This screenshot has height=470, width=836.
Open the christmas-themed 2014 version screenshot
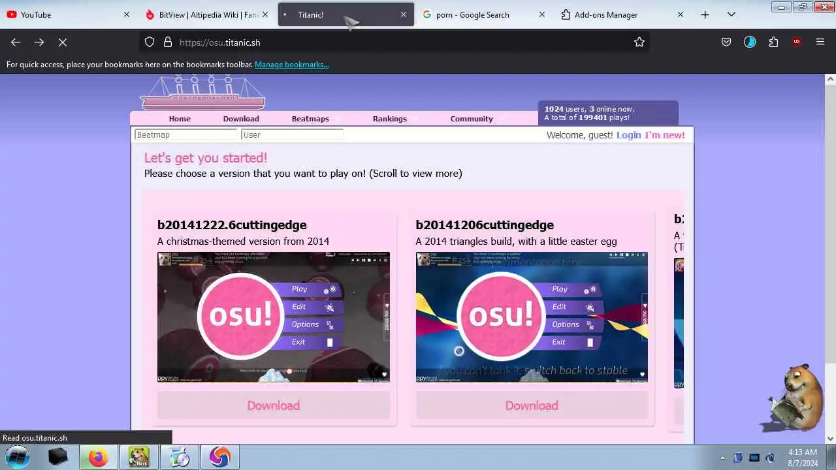[273, 317]
